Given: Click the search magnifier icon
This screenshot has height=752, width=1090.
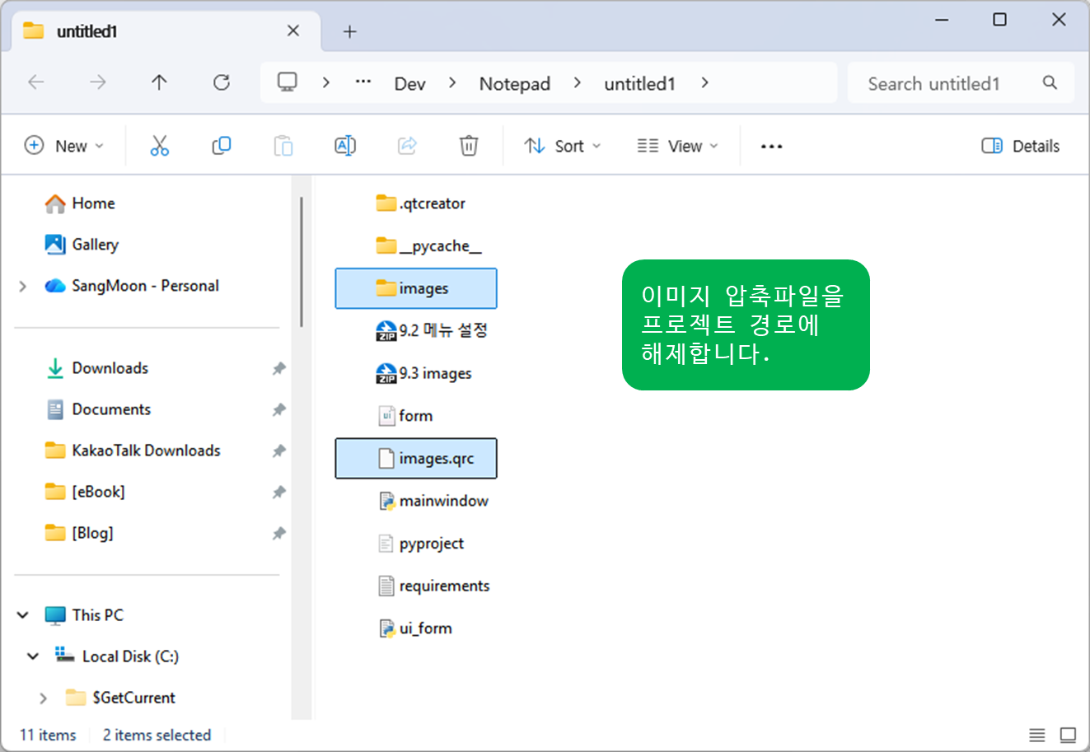Looking at the screenshot, I should coord(1050,82).
